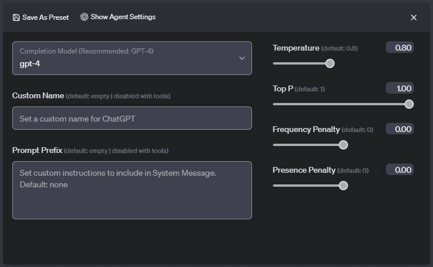Click the Temperature value box 0.80
Viewport: 433px width, 267px height.
click(400, 48)
